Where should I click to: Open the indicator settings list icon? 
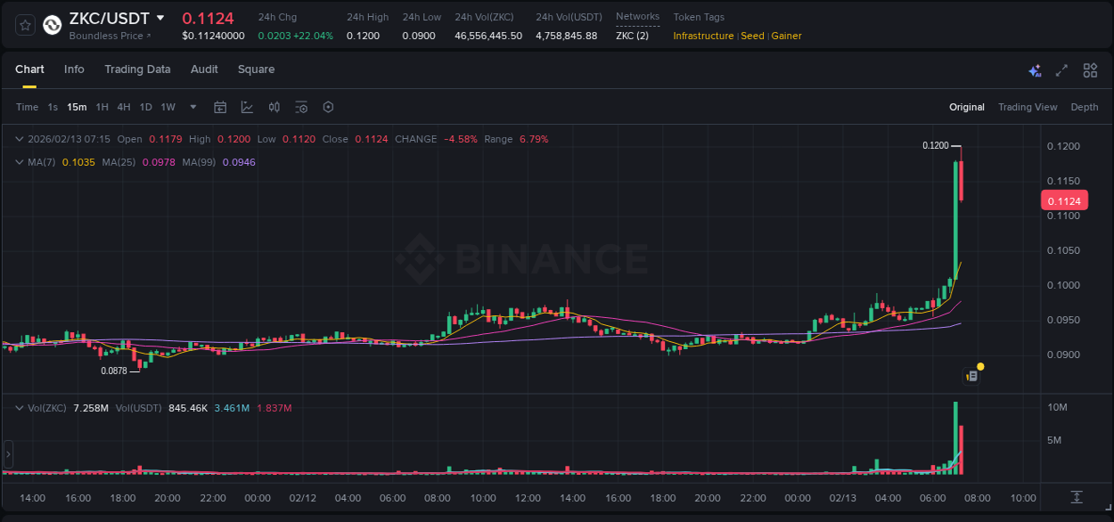coord(301,107)
